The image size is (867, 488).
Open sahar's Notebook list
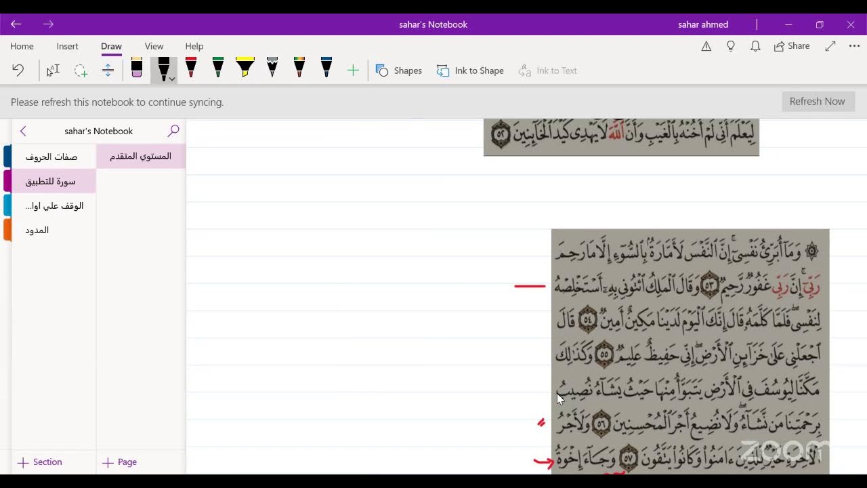coord(99,131)
